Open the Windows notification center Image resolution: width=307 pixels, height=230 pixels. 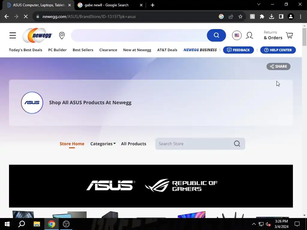point(297,224)
